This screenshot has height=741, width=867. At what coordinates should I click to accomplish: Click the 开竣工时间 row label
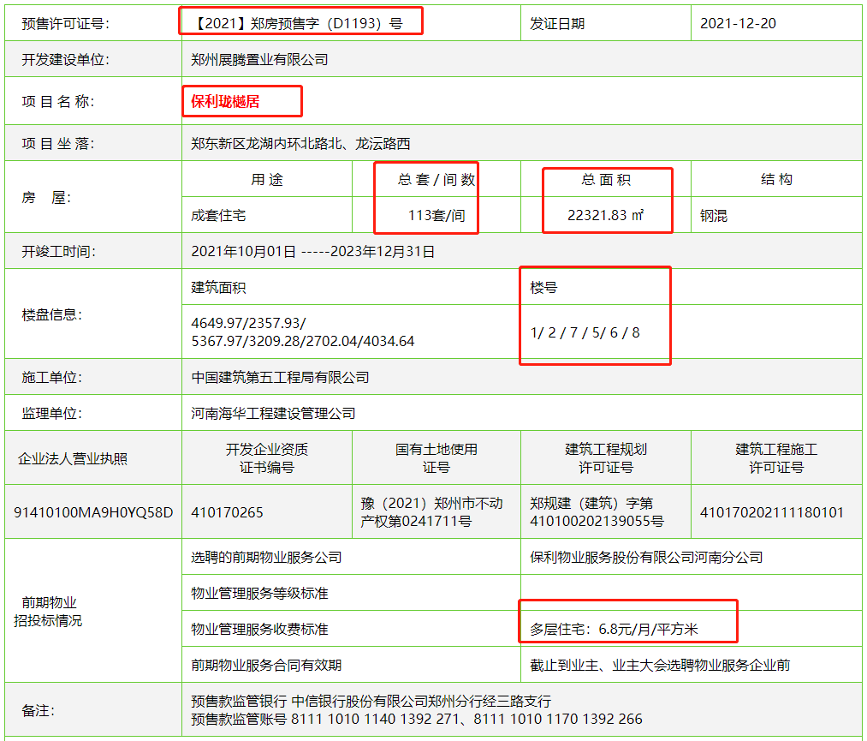(x=58, y=251)
